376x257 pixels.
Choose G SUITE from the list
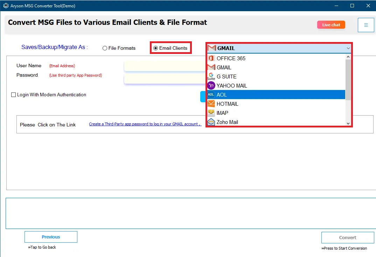tap(276, 76)
